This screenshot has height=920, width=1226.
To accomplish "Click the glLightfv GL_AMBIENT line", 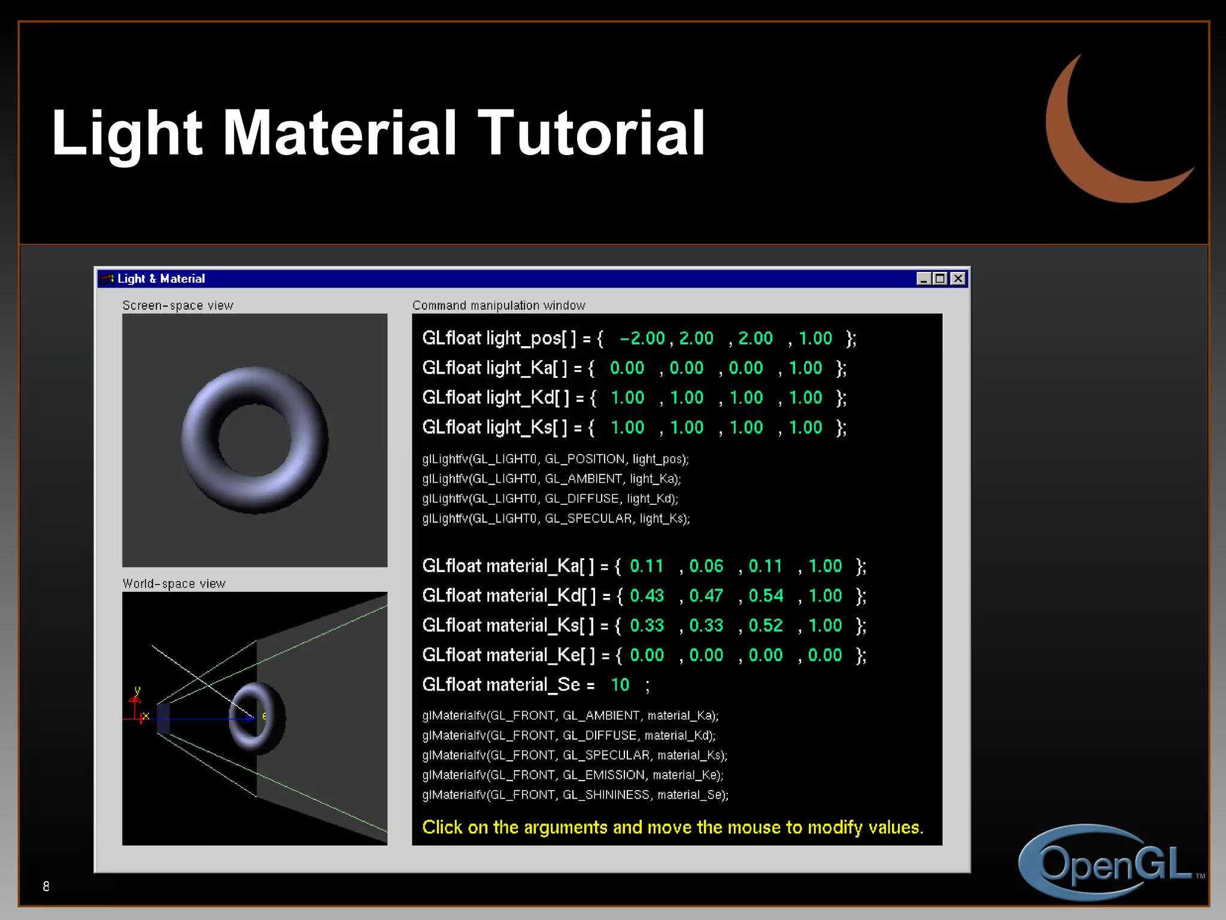I will click(x=551, y=479).
